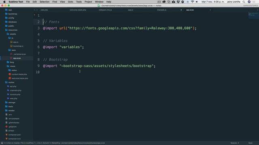Click the Spotlight search icon
Image resolution: width=259 pixels, height=145 pixels.
click(244, 2)
